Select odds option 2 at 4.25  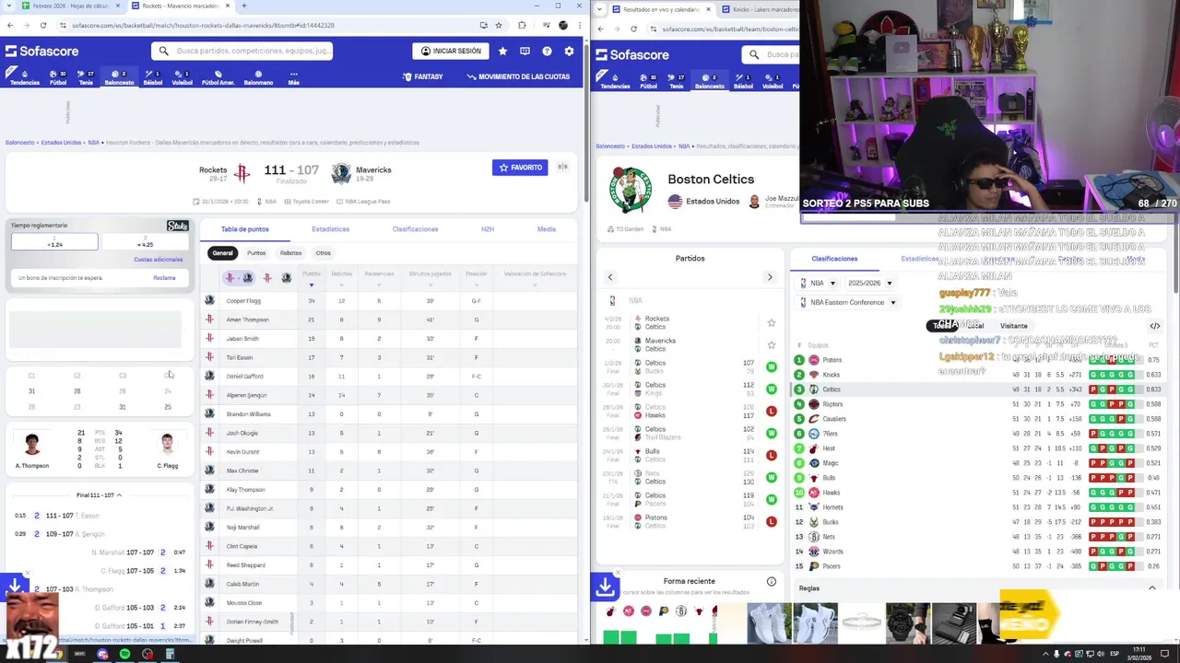(144, 241)
